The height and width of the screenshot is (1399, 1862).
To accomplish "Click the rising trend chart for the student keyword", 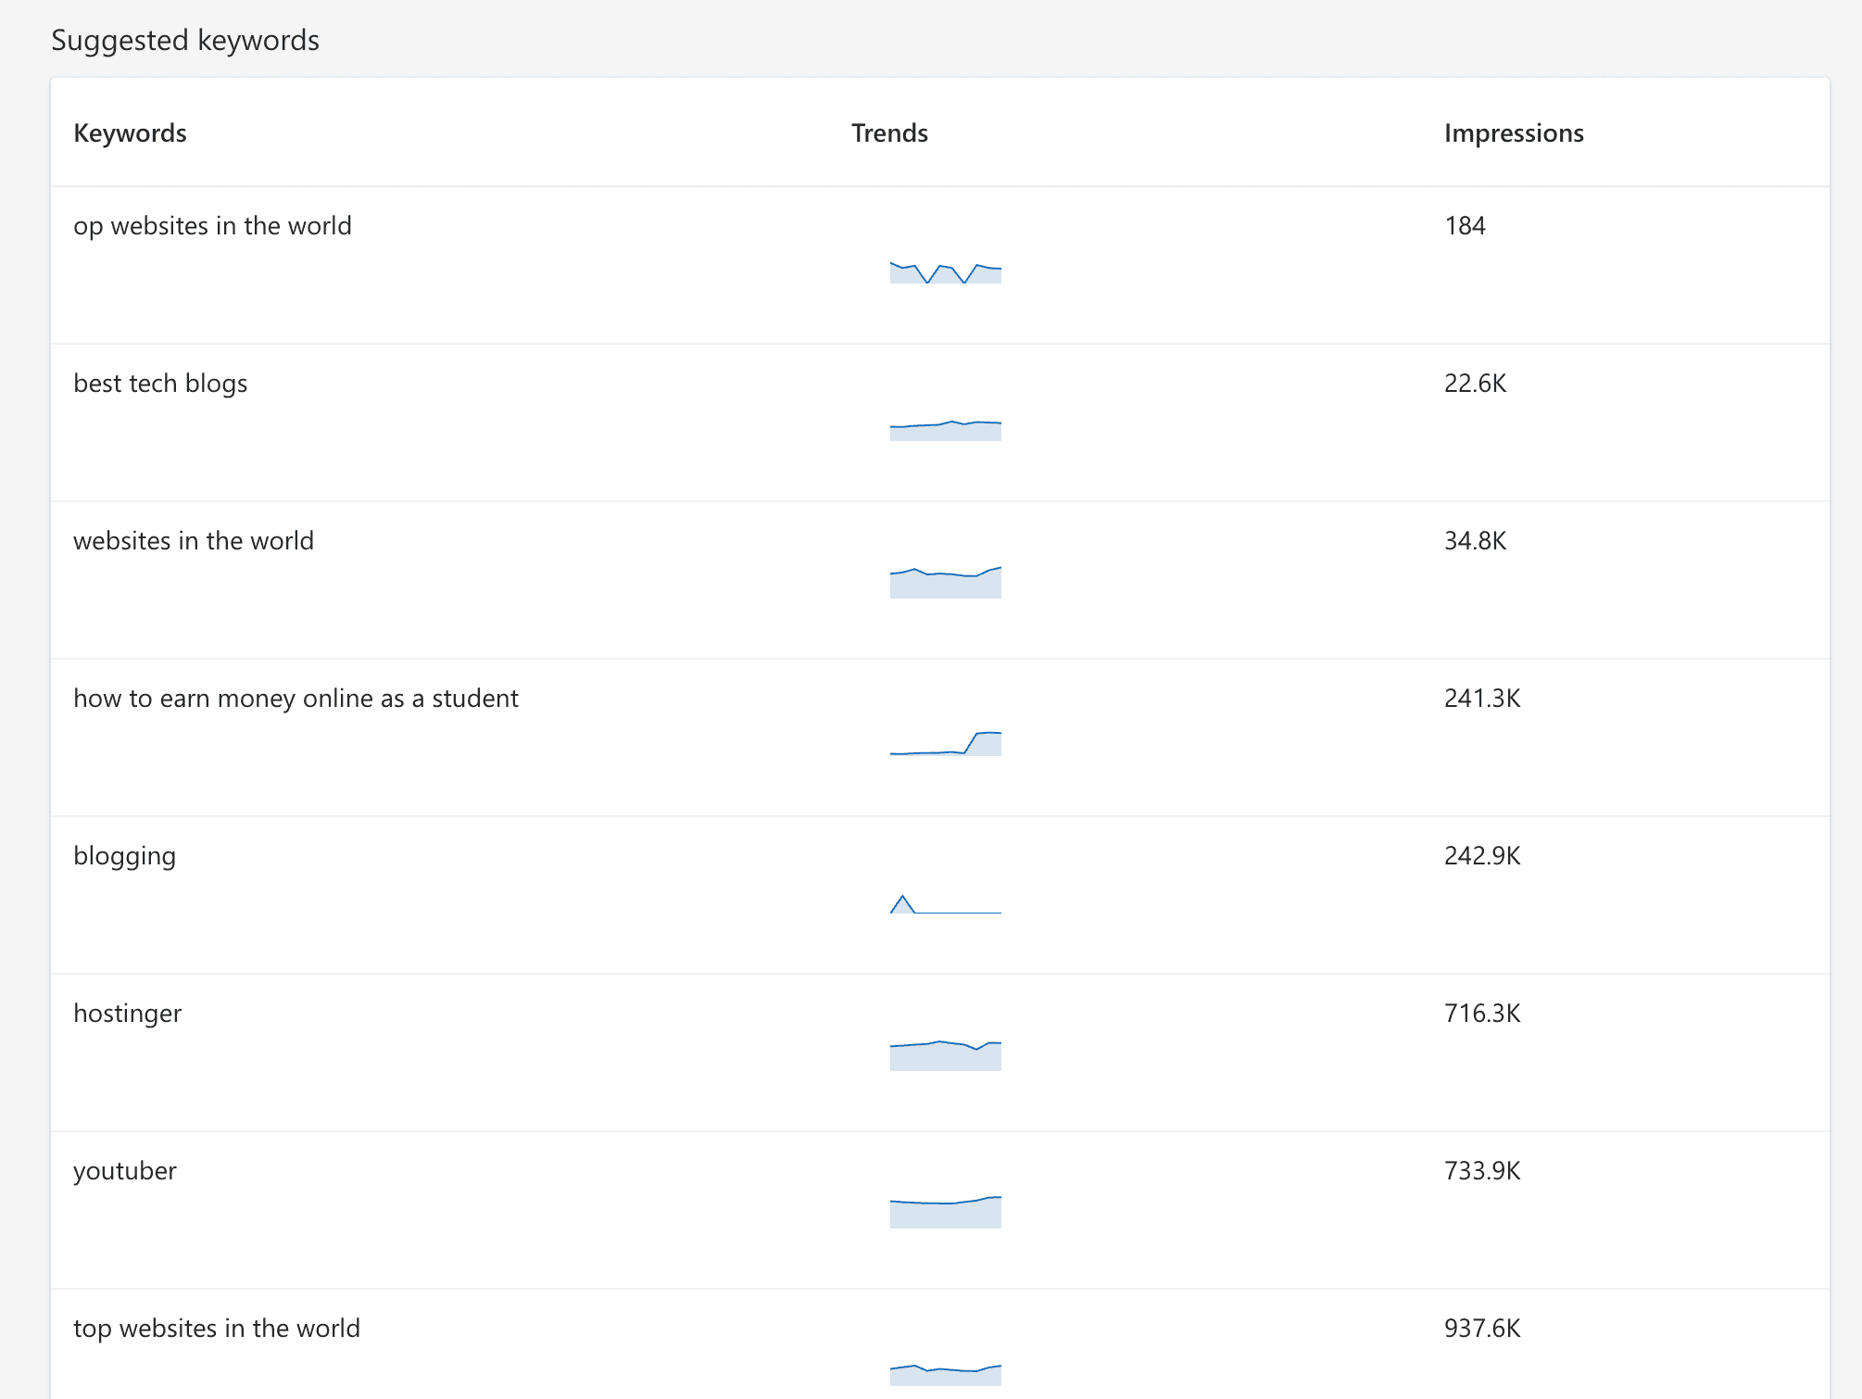I will coord(944,743).
